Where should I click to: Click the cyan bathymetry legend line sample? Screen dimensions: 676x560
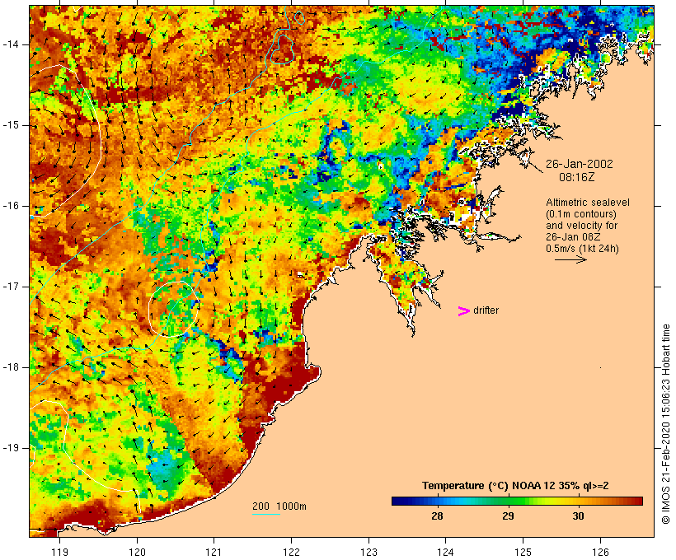266,514
